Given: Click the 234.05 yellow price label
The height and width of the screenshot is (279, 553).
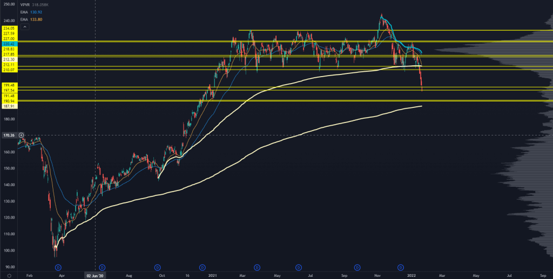Looking at the screenshot, I should coord(8,28).
